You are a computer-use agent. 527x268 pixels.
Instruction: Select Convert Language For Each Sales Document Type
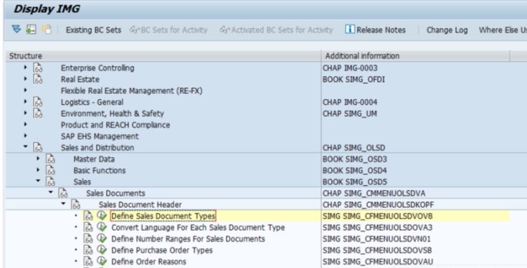(198, 227)
